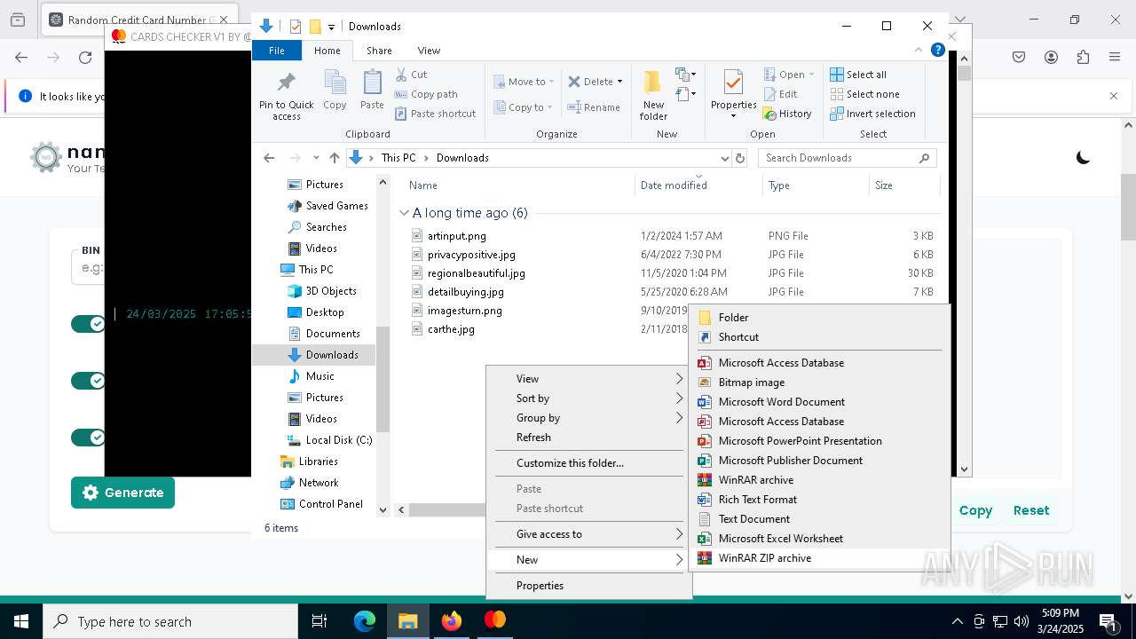Open the Open button dropdown
The width and height of the screenshot is (1136, 639).
pyautogui.click(x=811, y=75)
